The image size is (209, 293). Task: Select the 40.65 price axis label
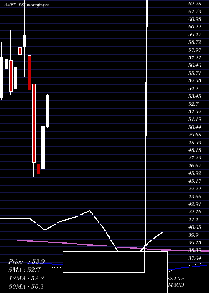[194, 227]
